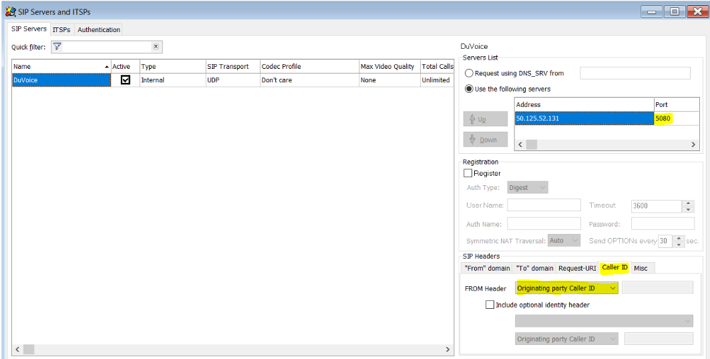Click the SIP Servers window title icon
The height and width of the screenshot is (359, 710).
[x=10, y=11]
